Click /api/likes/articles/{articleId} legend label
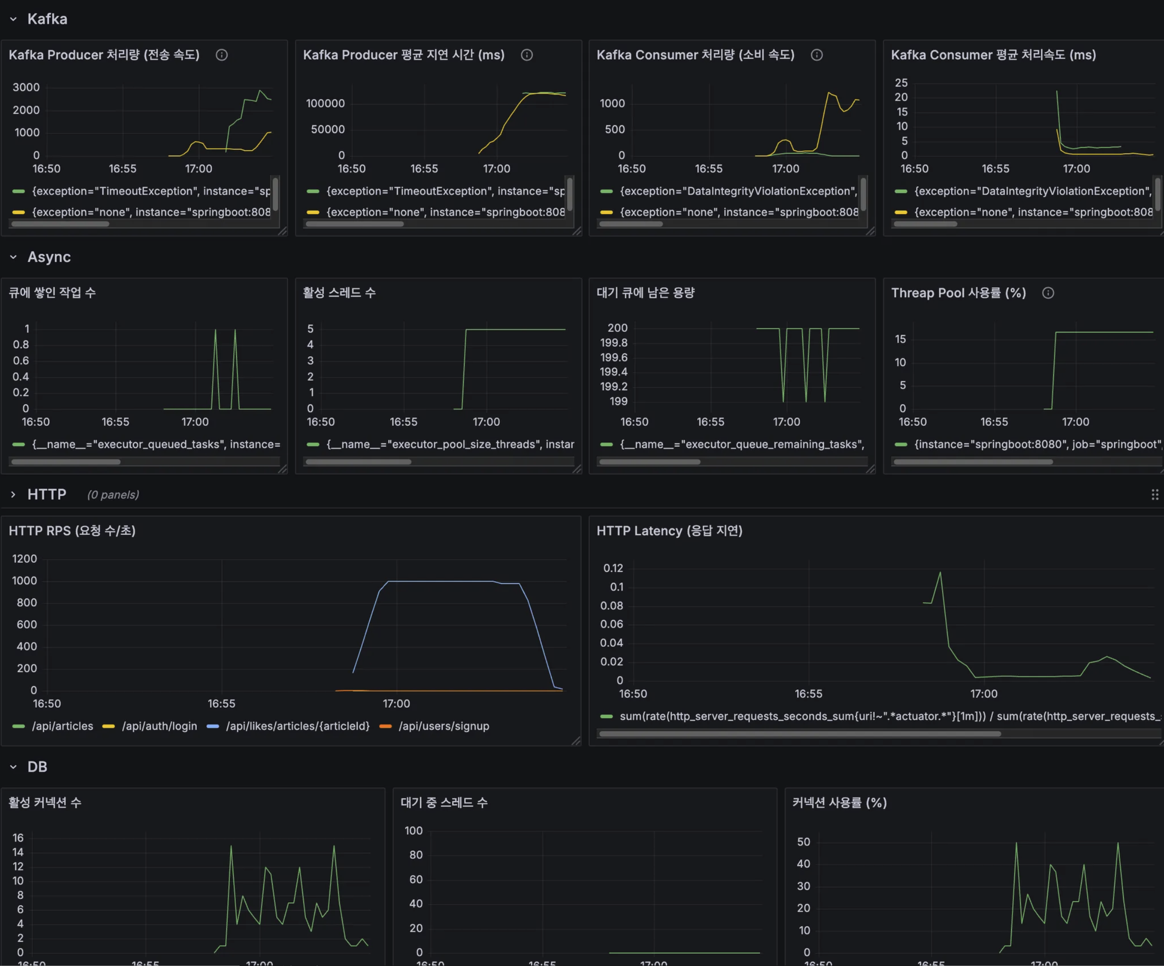The image size is (1164, 966). (298, 726)
